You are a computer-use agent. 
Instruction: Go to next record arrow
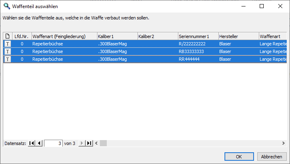[82, 143]
